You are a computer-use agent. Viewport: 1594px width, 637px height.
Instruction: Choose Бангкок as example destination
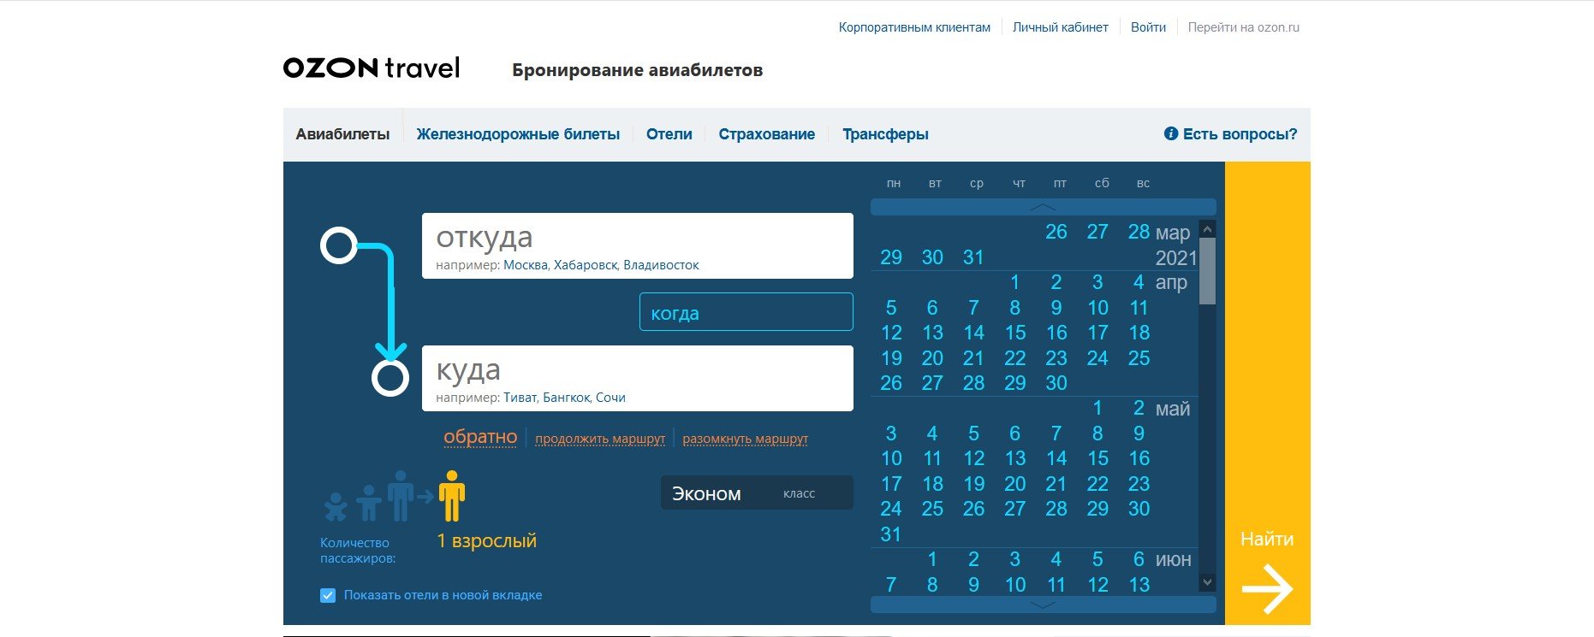(x=567, y=398)
